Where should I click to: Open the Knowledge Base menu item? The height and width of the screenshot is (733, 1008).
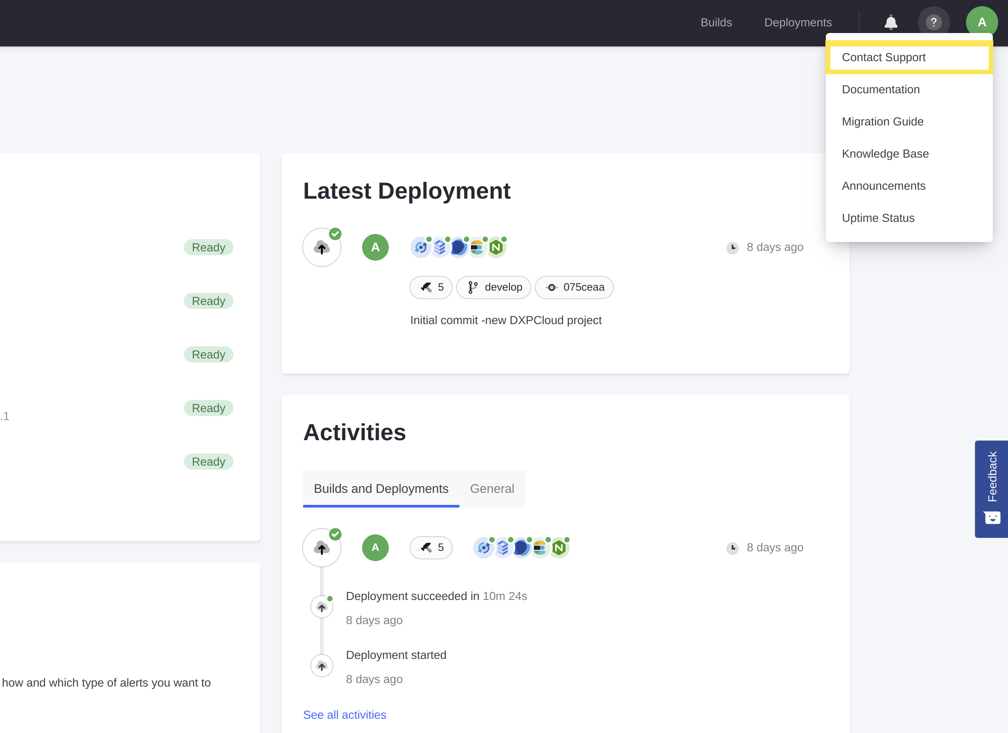tap(885, 153)
